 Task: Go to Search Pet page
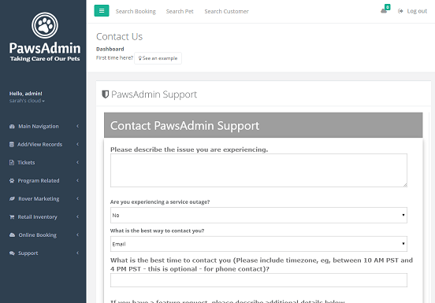point(180,11)
